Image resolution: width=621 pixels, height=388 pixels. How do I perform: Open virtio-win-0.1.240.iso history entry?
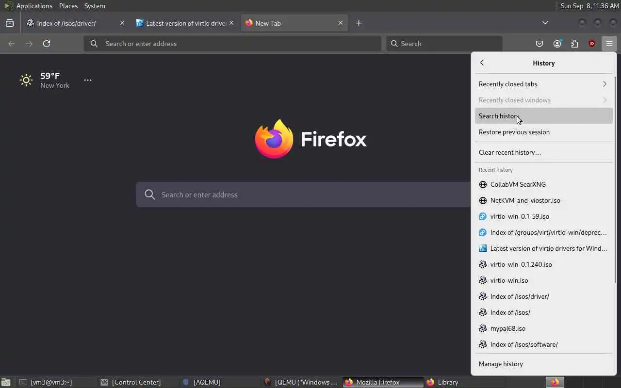(543, 264)
